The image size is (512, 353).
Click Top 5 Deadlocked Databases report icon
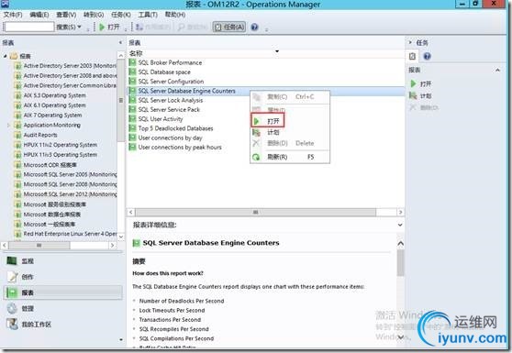[x=132, y=128]
